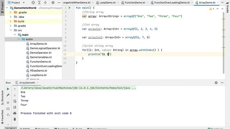
Task: Expand the build folder
Action: (x=11, y=21)
